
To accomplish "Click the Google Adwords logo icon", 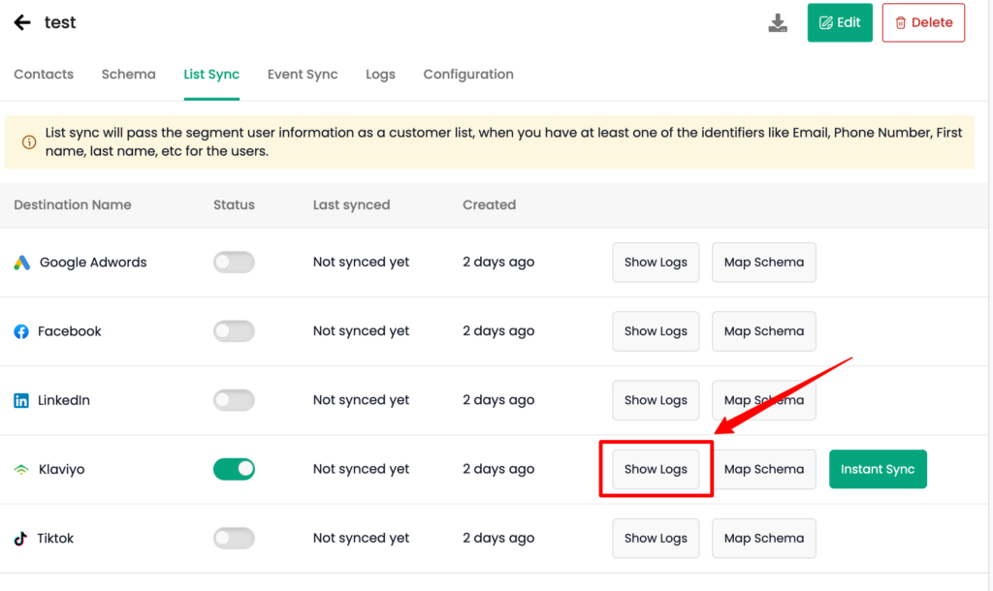I will coord(22,262).
